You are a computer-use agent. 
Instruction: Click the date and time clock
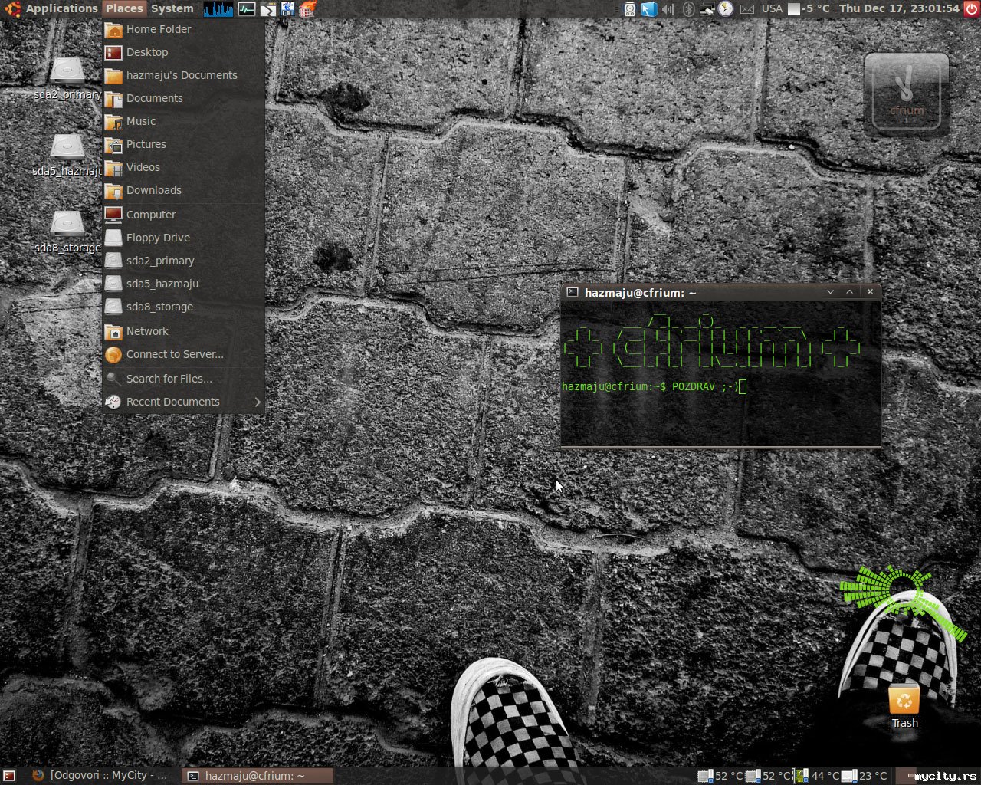[x=898, y=8]
